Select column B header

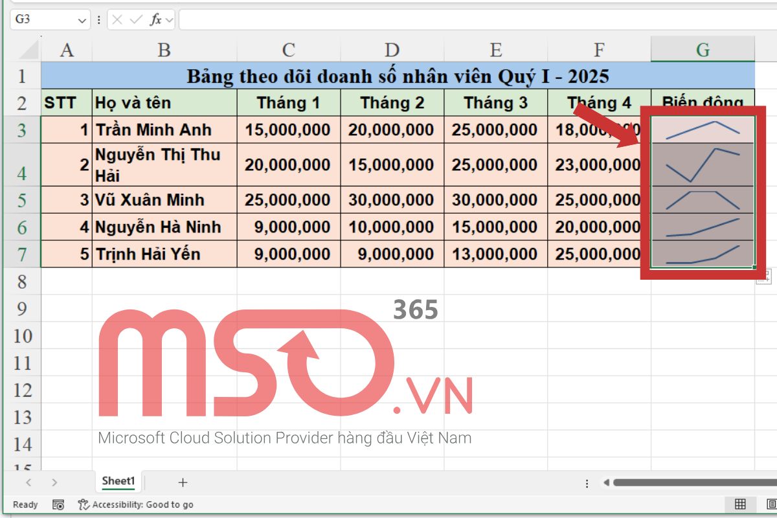[164, 50]
